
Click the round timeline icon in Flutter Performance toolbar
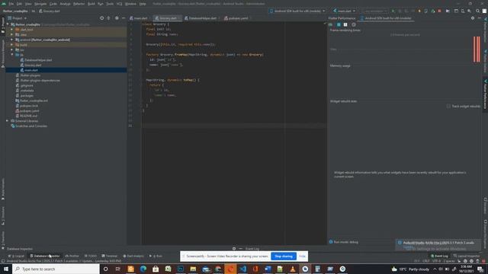(x=354, y=24)
